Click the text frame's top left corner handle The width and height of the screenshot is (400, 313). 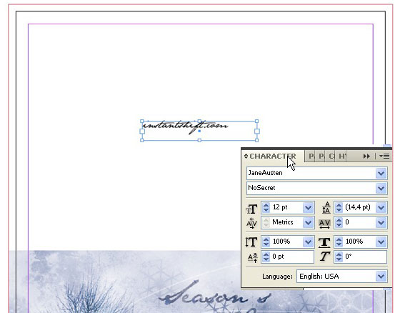coord(142,121)
